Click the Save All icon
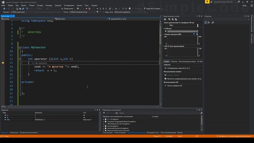Viewport: 254px width, 143px height. [x=23, y=9]
